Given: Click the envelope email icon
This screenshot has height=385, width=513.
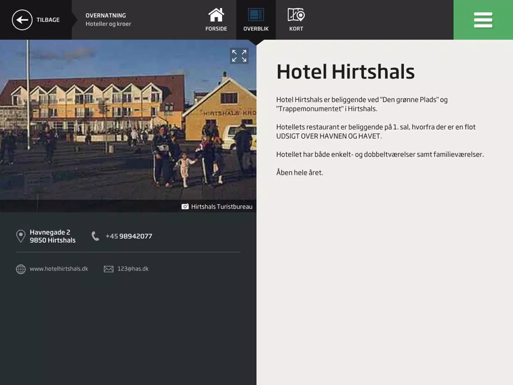Looking at the screenshot, I should point(109,269).
